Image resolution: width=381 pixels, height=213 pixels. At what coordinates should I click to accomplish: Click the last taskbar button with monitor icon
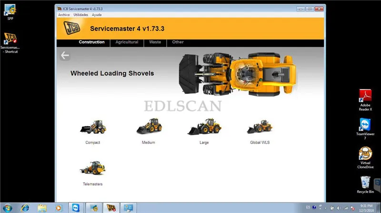[128, 208]
